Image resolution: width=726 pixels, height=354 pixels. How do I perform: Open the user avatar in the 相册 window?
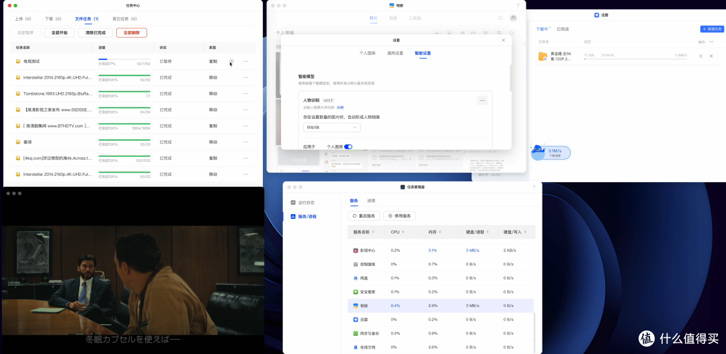[513, 18]
